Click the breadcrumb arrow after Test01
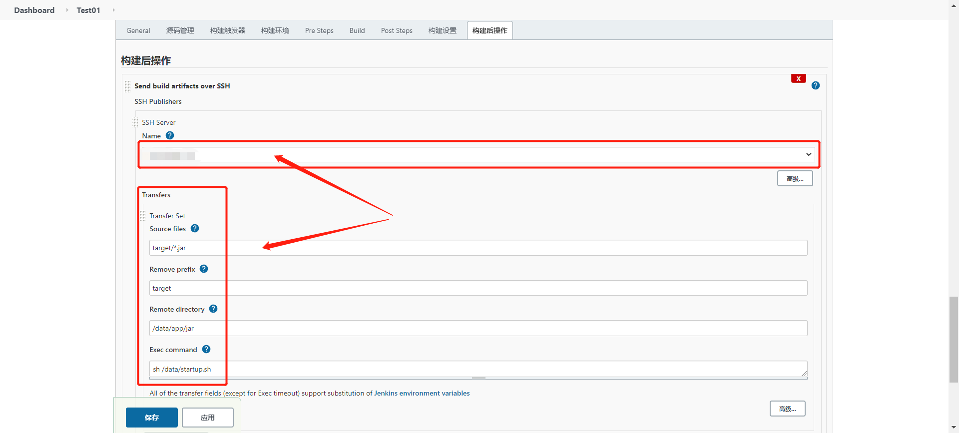The image size is (959, 433). pos(113,10)
